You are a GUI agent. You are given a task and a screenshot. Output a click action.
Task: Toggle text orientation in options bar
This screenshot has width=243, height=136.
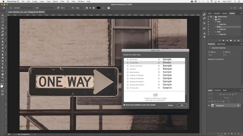point(11,8)
